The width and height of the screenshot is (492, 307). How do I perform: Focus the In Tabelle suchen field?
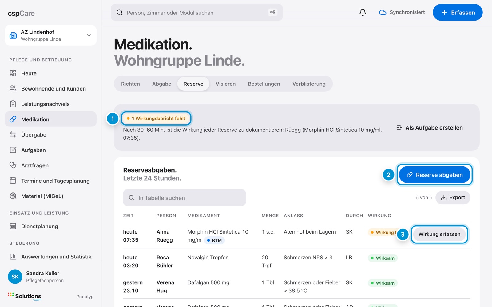(184, 198)
